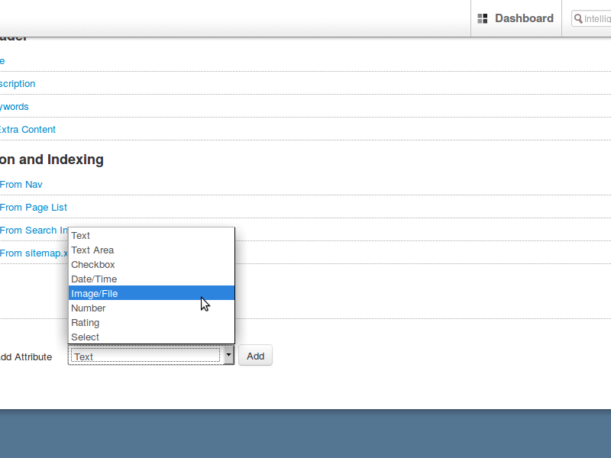Choose Image/File attribute type
This screenshot has height=458, width=611.
click(x=151, y=293)
